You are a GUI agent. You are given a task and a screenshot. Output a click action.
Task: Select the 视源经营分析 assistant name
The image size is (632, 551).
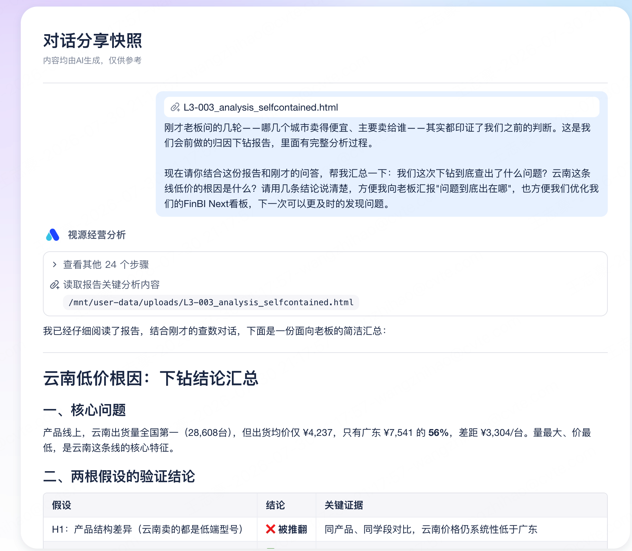pos(97,235)
